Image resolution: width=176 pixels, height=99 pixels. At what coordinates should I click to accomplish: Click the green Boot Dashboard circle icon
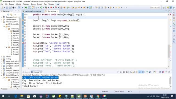coord(26,7)
